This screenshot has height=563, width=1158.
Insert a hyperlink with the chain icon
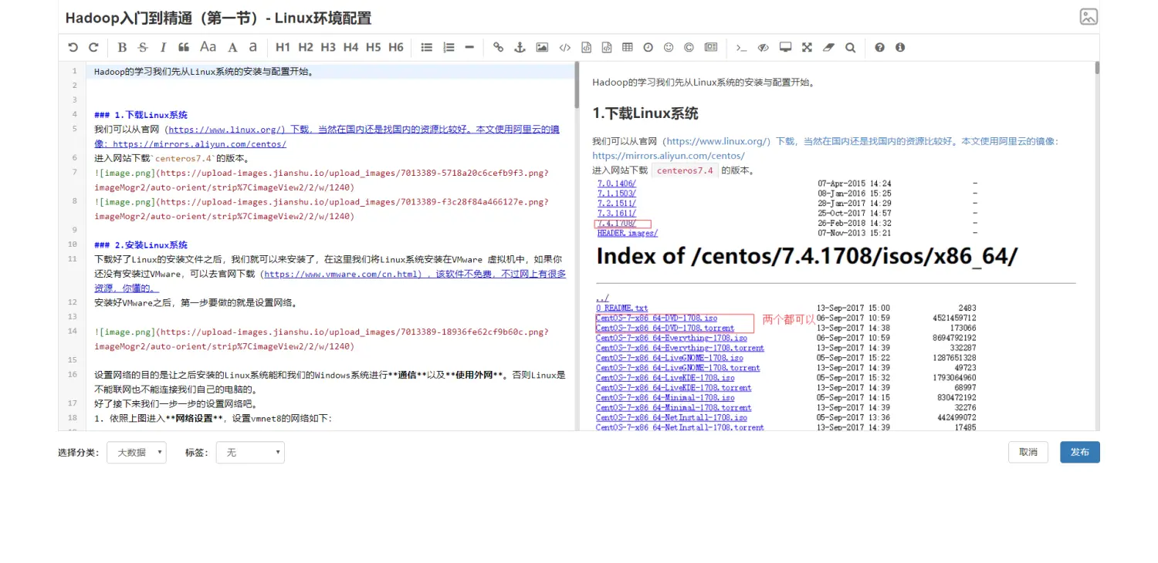[498, 47]
